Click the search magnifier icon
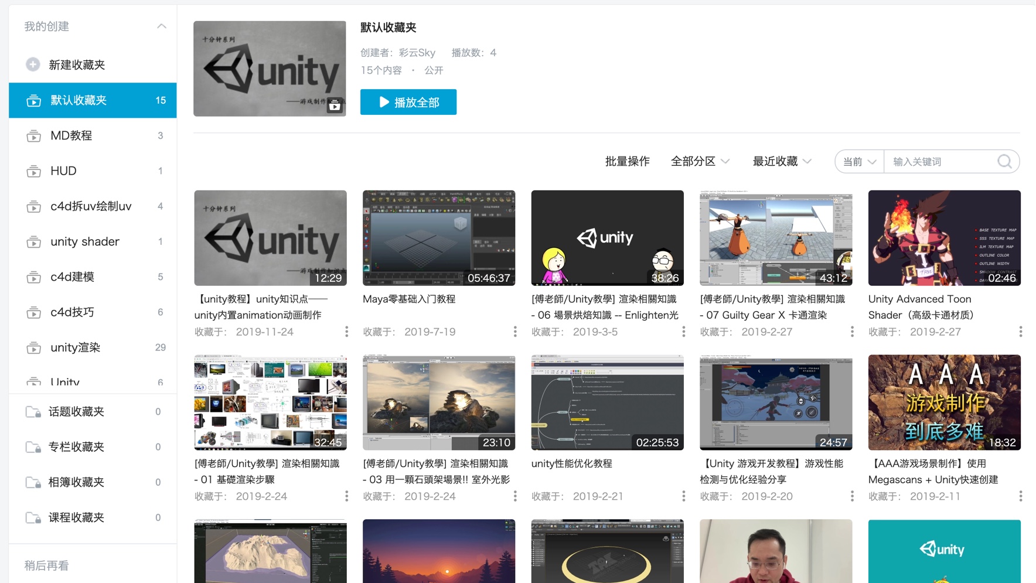This screenshot has height=583, width=1036. (1004, 162)
